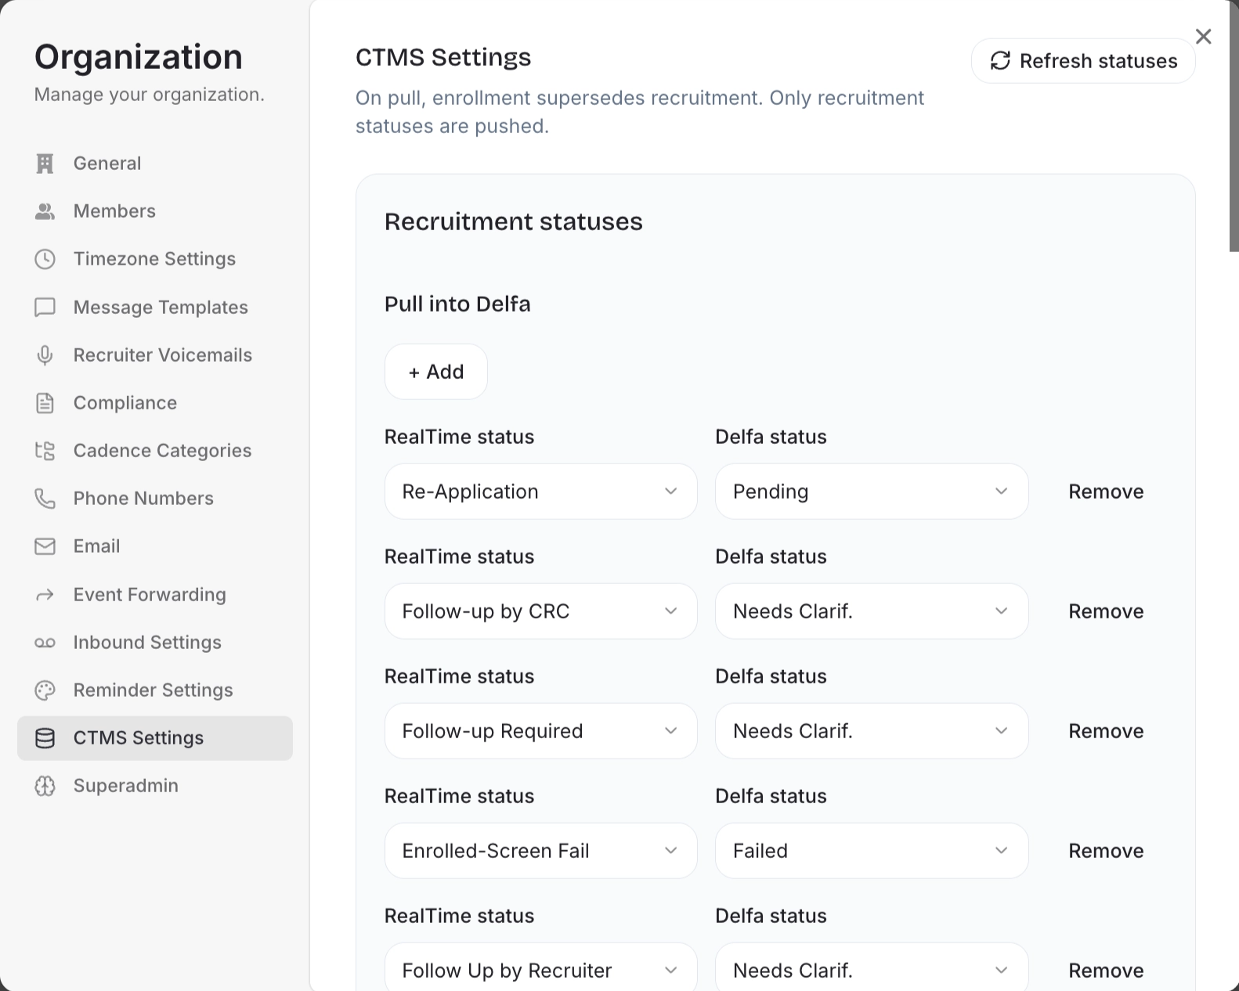Image resolution: width=1239 pixels, height=991 pixels.
Task: Click the dialog's vertical scrollbar thumb
Action: pos(1234,125)
